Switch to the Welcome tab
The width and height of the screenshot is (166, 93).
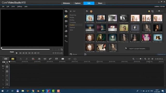[66, 3]
